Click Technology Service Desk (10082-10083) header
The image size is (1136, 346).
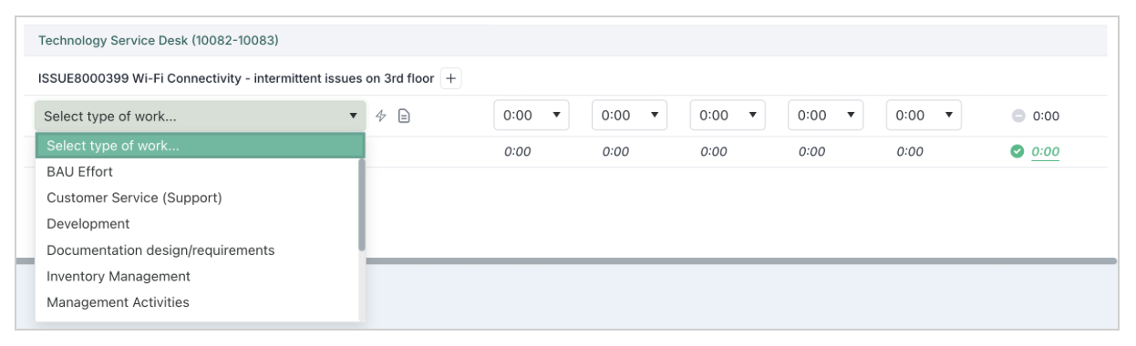158,40
